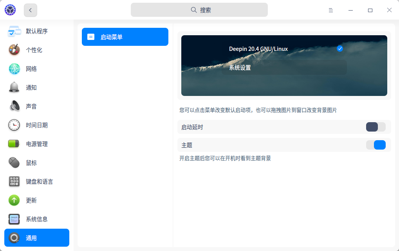The image size is (399, 251).
Task: Select the 个性化 sidebar icon
Action: coord(13,50)
